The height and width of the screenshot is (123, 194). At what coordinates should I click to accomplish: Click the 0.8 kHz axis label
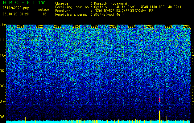coord(3,86)
